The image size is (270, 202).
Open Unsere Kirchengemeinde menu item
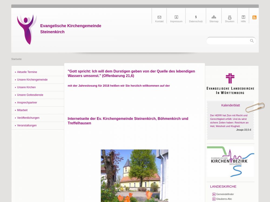[x=32, y=80]
